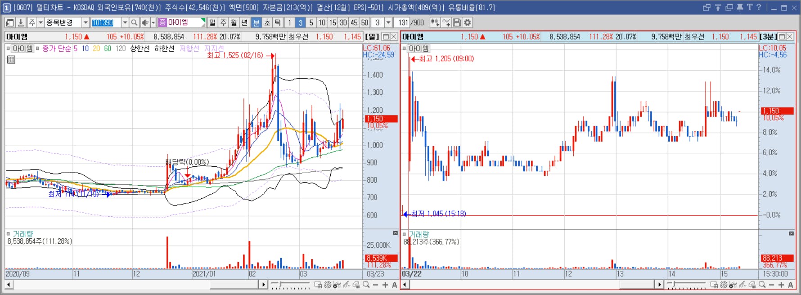The width and height of the screenshot is (801, 295).
Task: Select the 3-minute interval button
Action: [x=300, y=22]
